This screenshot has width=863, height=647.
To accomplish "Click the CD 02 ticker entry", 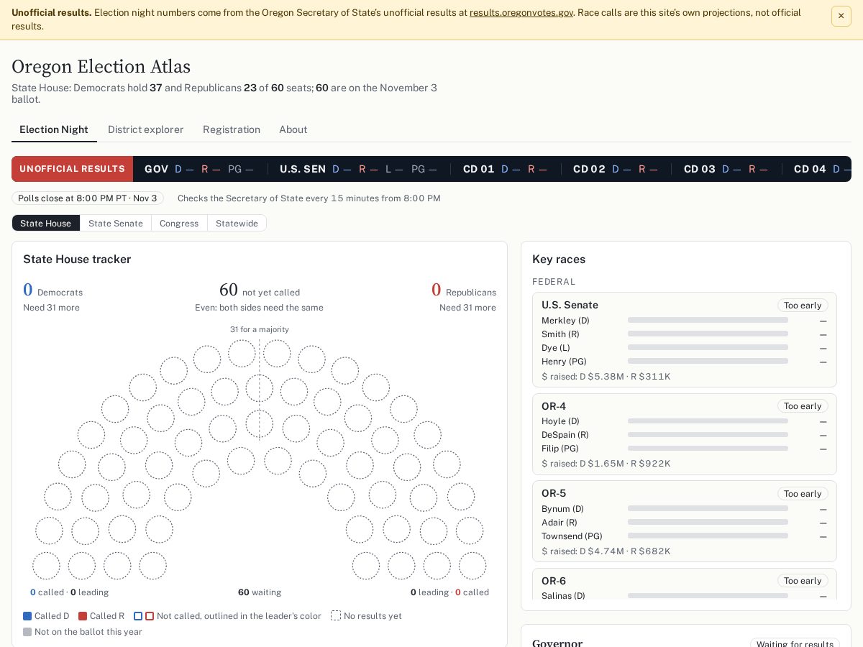I will point(616,169).
